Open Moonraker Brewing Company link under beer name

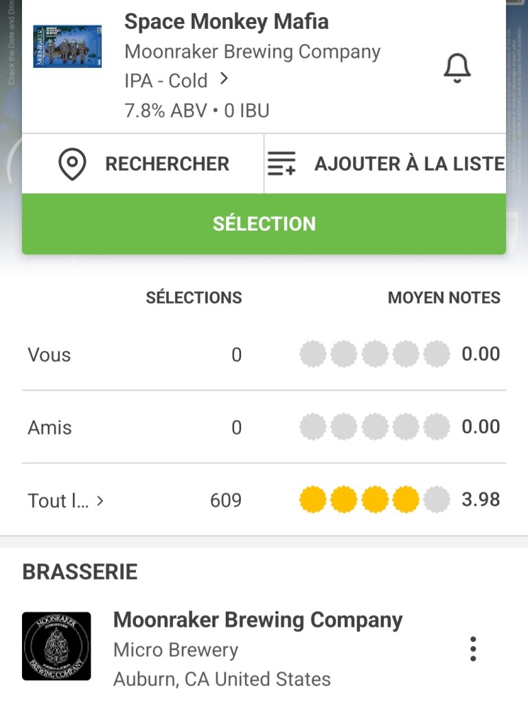252,51
